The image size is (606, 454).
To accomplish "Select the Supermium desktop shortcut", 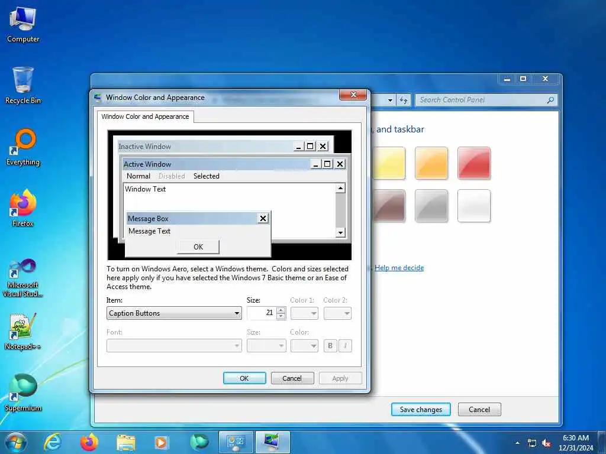I will point(23,393).
